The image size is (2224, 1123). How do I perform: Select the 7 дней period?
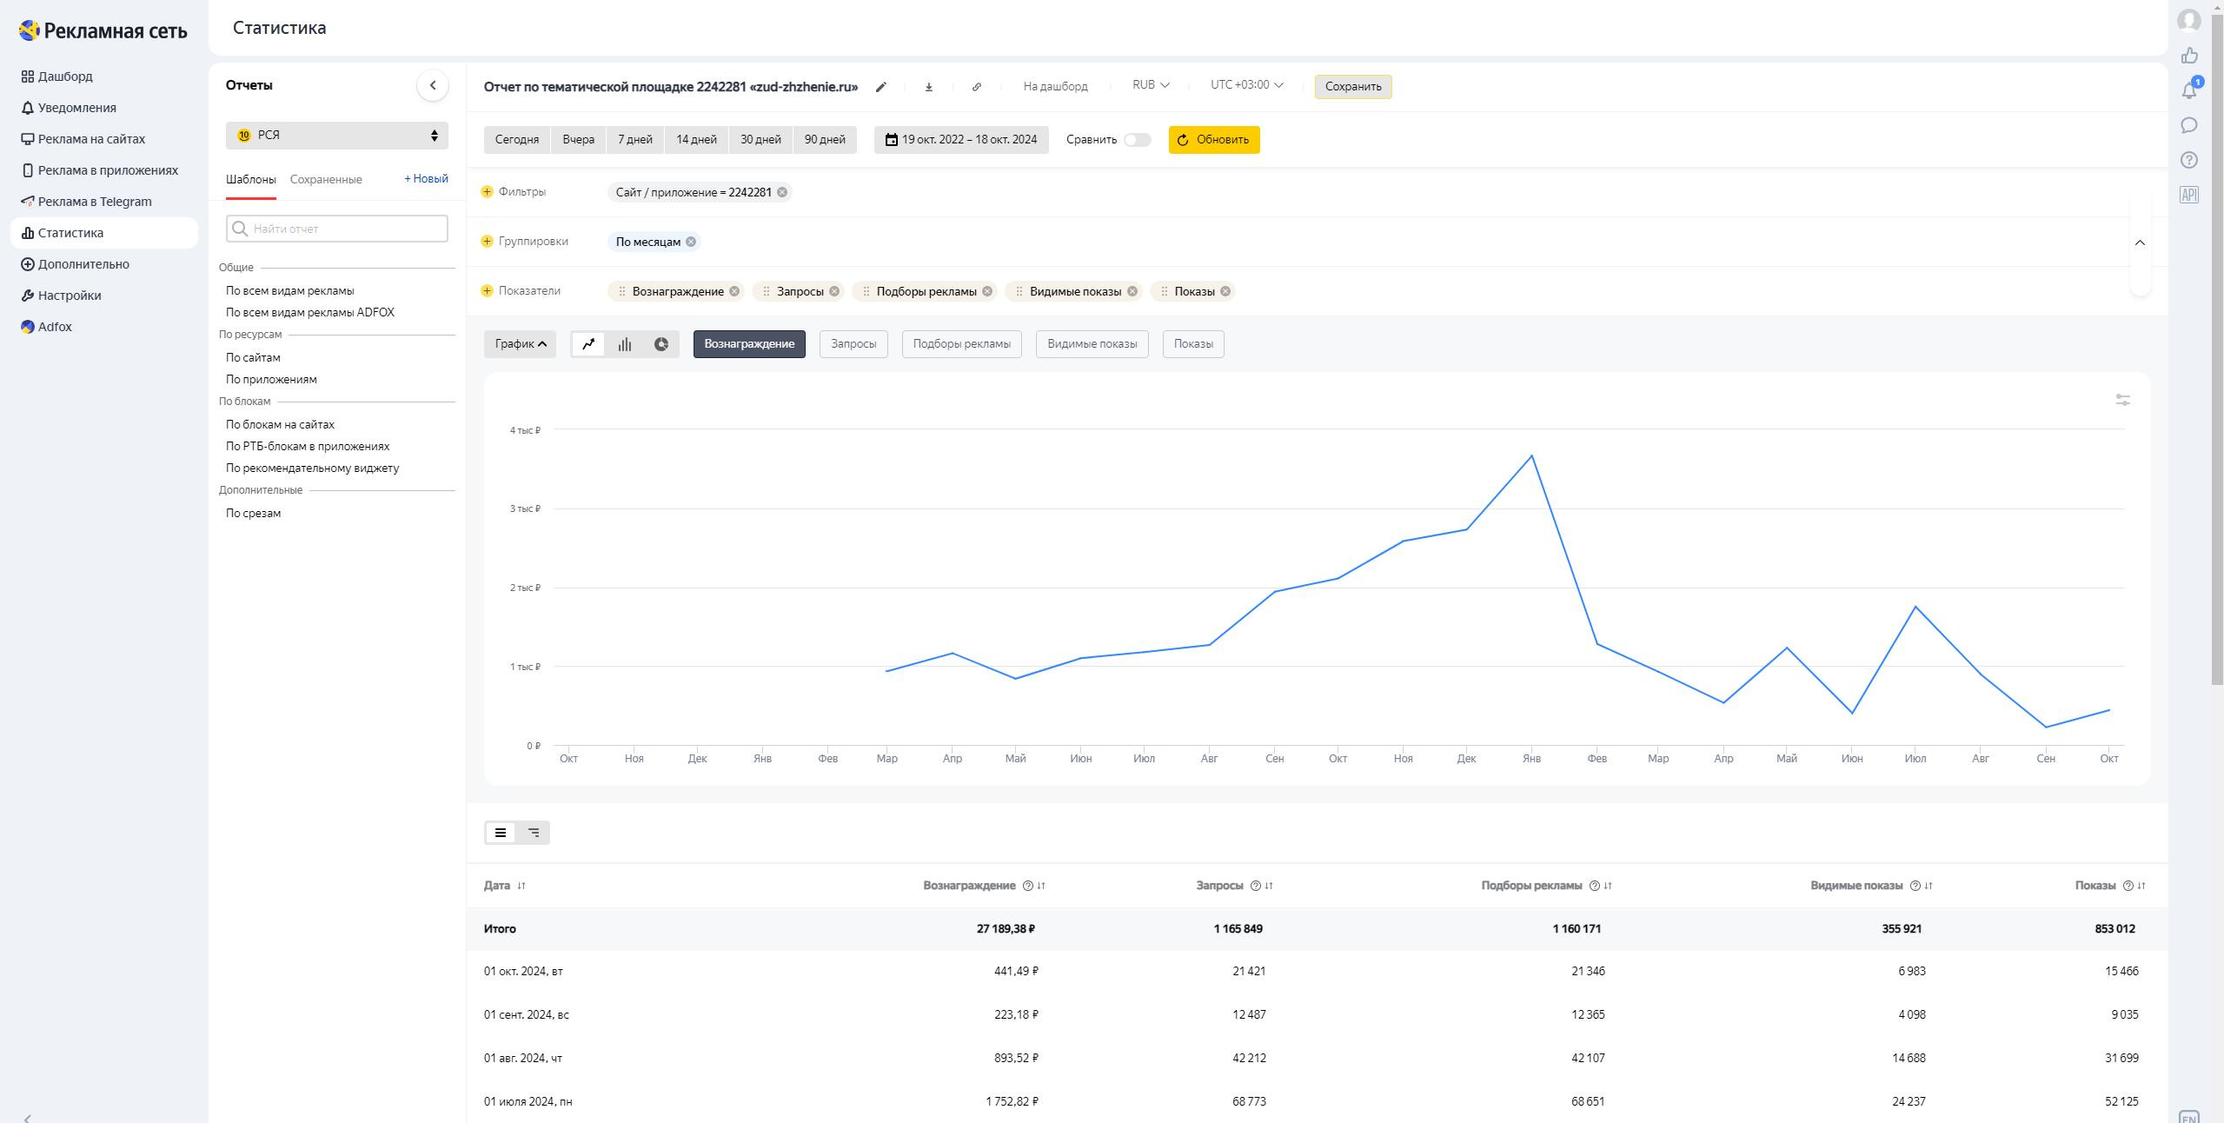click(x=635, y=140)
